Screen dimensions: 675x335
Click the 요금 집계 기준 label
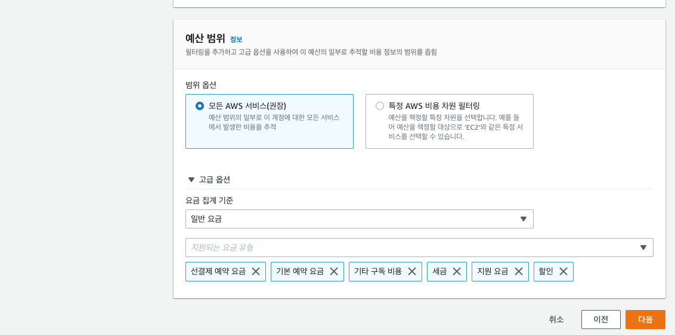(209, 201)
